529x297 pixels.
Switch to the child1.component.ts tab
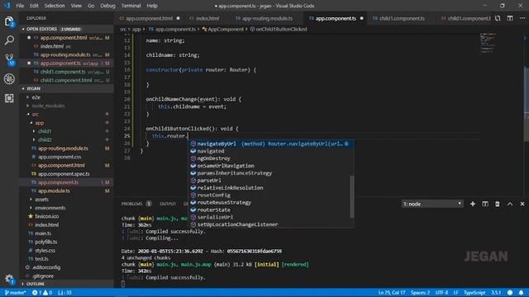tap(402, 18)
